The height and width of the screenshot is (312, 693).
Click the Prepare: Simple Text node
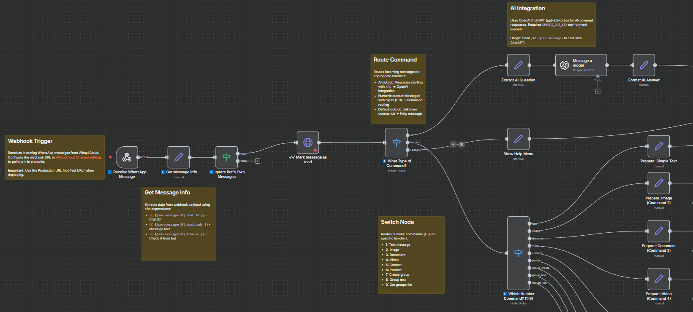click(658, 146)
